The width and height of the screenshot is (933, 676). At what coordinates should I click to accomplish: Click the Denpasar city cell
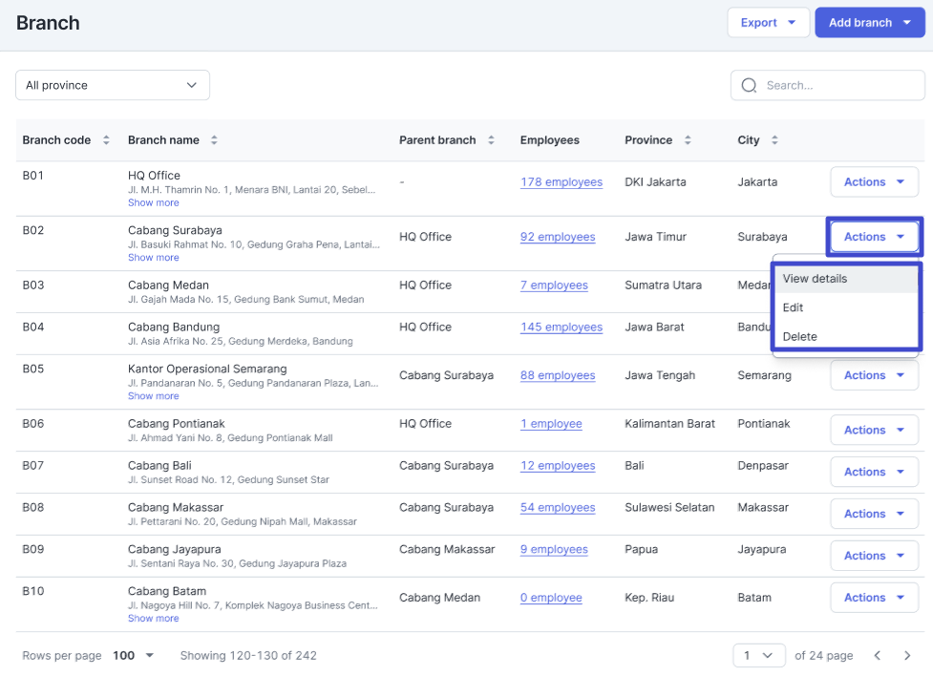point(763,466)
